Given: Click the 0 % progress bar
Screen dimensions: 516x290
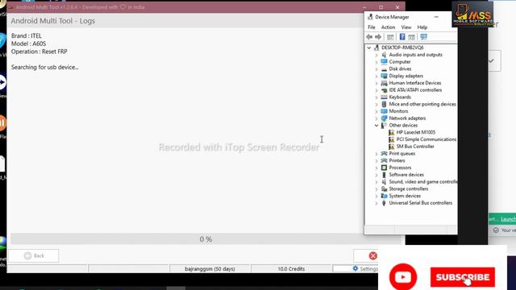Looking at the screenshot, I should tap(206, 239).
